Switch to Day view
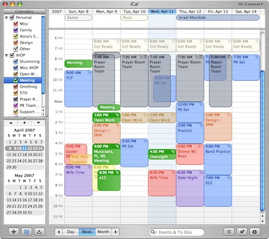 pyautogui.click(x=70, y=232)
